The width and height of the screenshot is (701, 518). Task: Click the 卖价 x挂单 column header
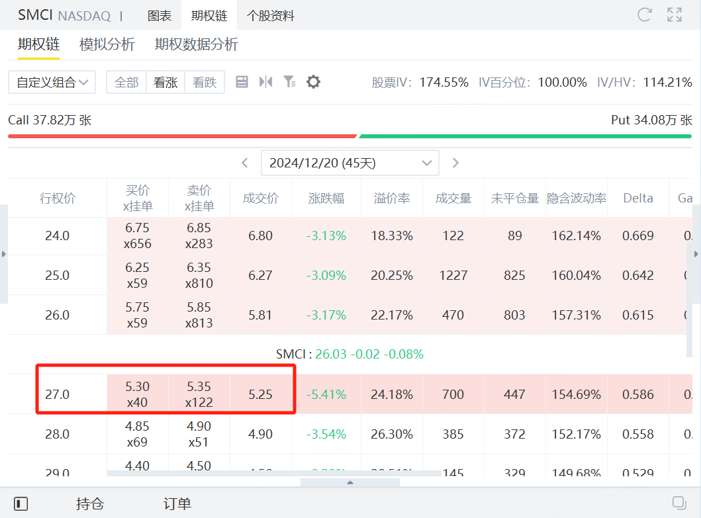pyautogui.click(x=199, y=198)
